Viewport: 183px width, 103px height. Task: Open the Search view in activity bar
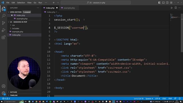coord(3,16)
